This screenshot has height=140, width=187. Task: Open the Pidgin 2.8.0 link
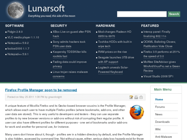[x=15, y=32]
